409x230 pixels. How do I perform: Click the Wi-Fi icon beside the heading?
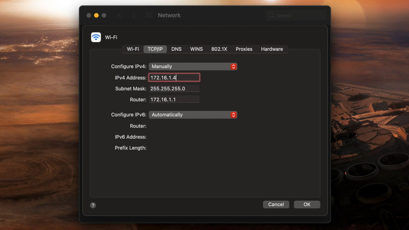point(96,37)
